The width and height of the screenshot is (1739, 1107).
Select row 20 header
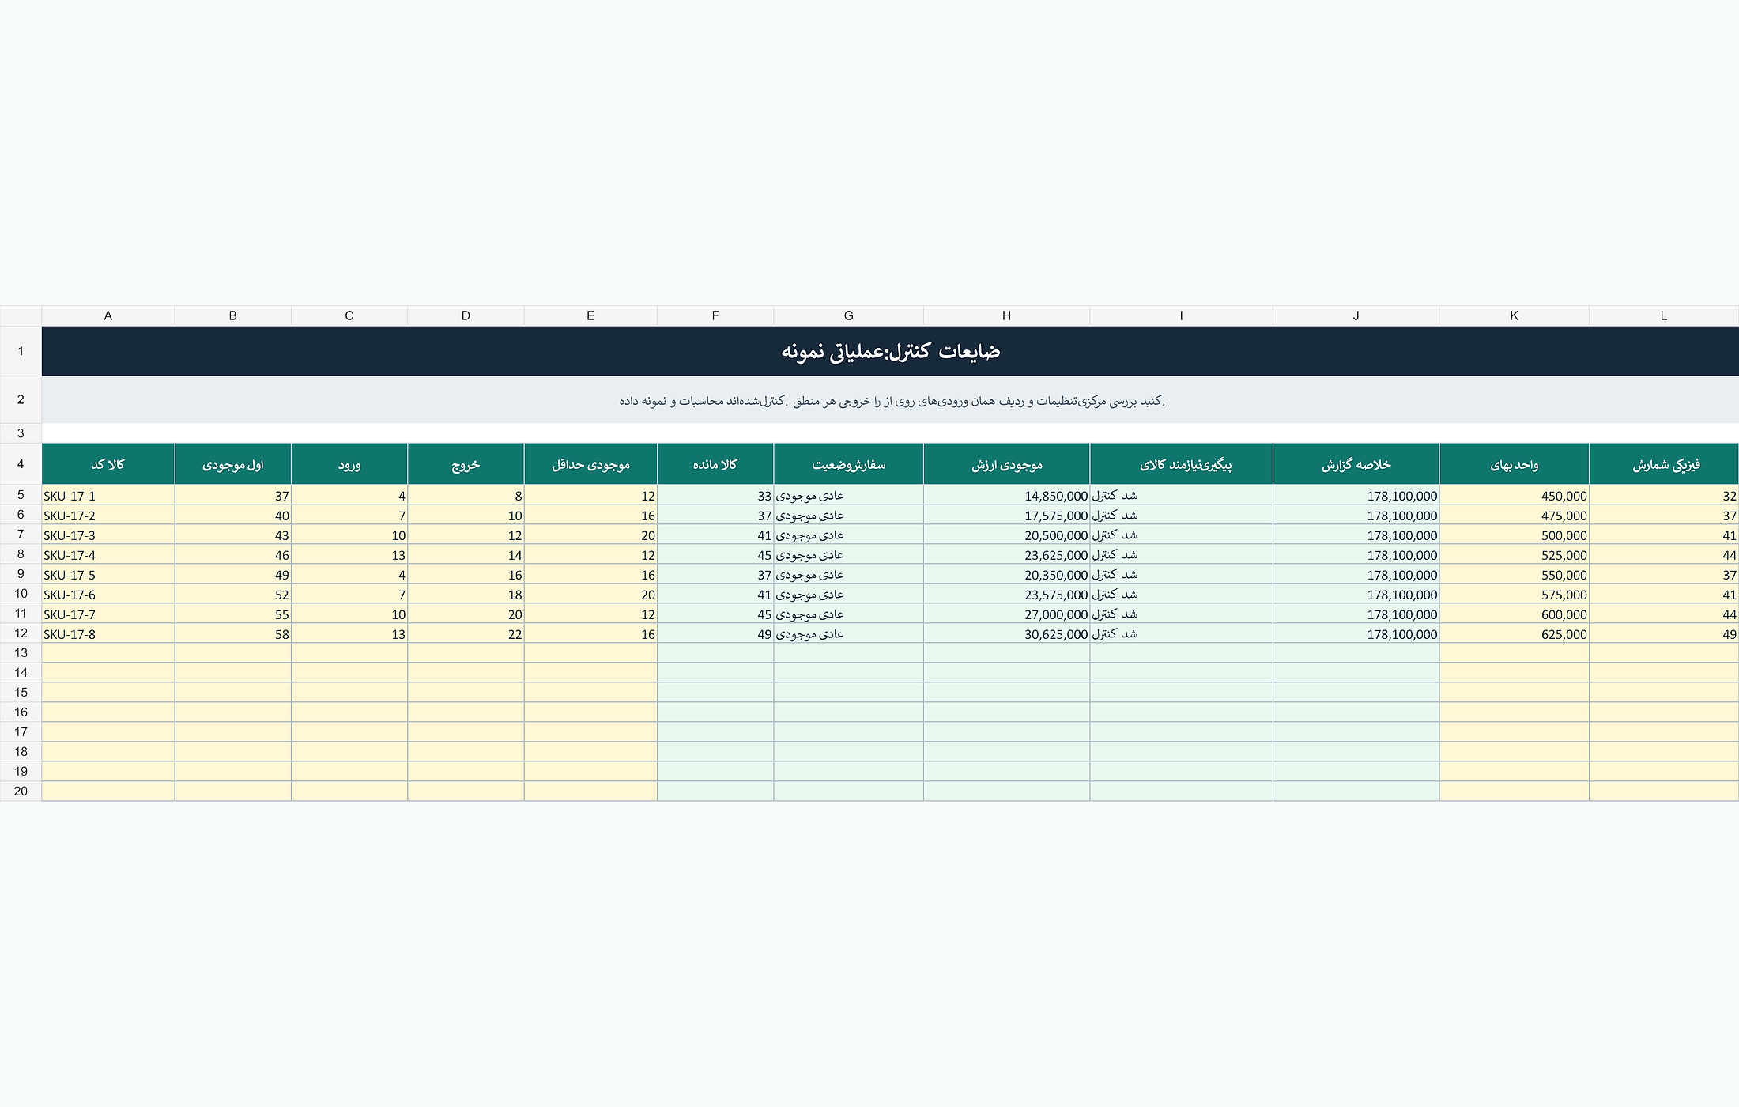point(21,791)
